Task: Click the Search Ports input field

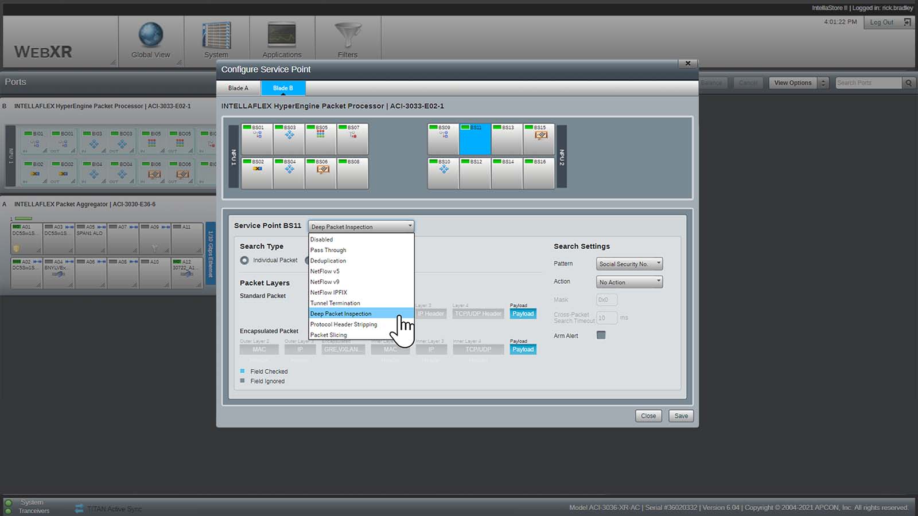Action: (868, 83)
